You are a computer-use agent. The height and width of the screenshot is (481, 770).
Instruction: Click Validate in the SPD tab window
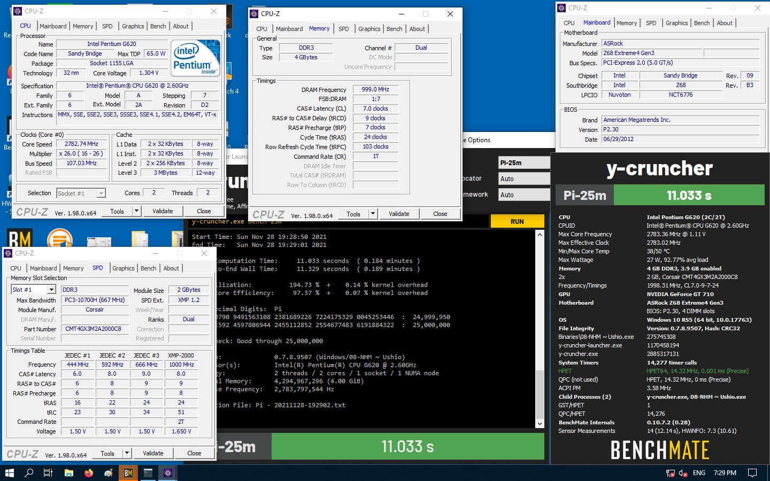click(153, 453)
